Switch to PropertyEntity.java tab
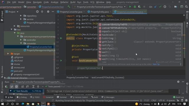 (100, 12)
